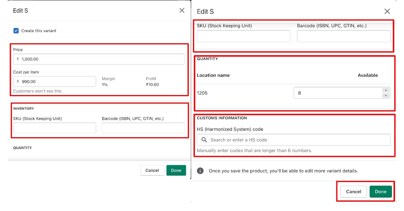The width and height of the screenshot is (404, 211).
Task: Focus the SKU field in right dialog
Action: tap(244, 36)
